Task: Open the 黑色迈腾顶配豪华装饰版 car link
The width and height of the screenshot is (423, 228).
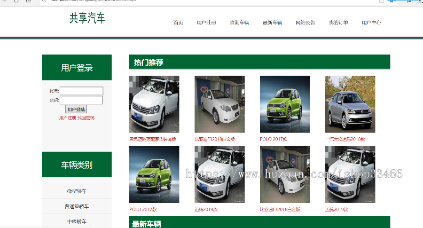Action: [x=153, y=139]
